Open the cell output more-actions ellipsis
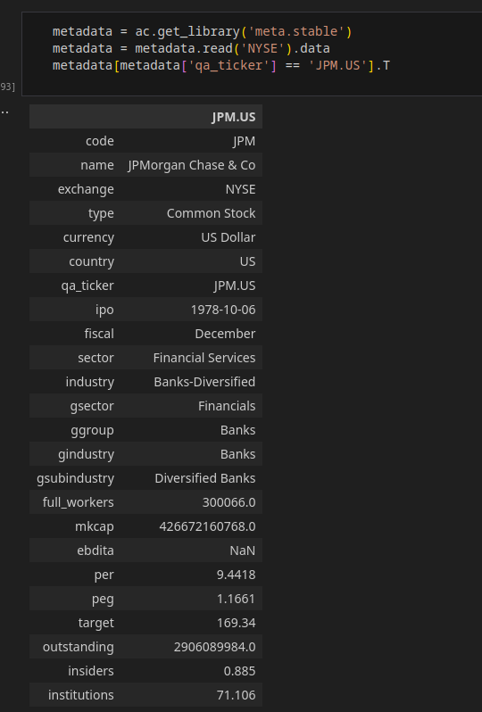482x712 pixels. pos(4,112)
